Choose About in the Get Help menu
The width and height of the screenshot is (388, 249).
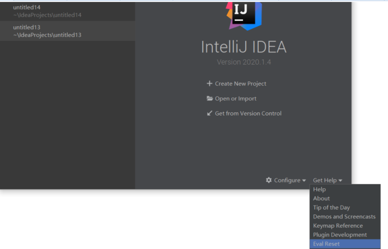(321, 198)
